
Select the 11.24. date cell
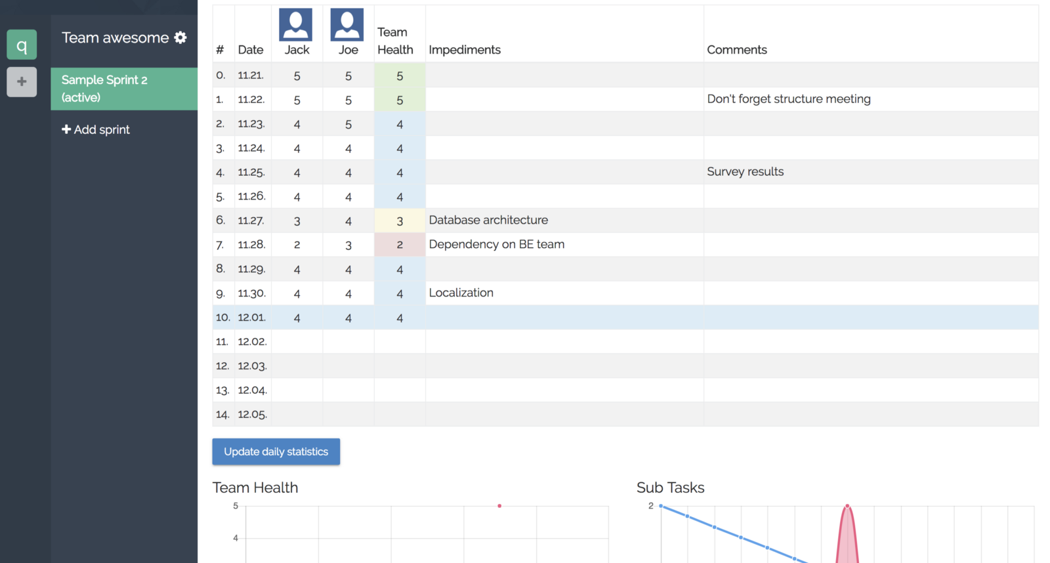(x=253, y=148)
